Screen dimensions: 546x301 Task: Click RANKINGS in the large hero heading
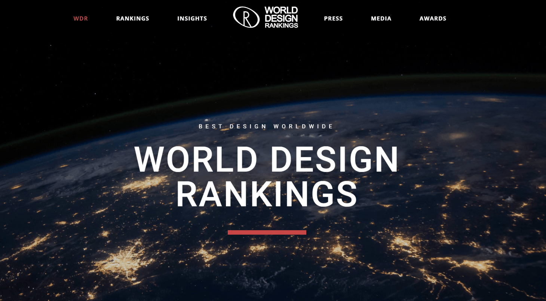coord(266,195)
